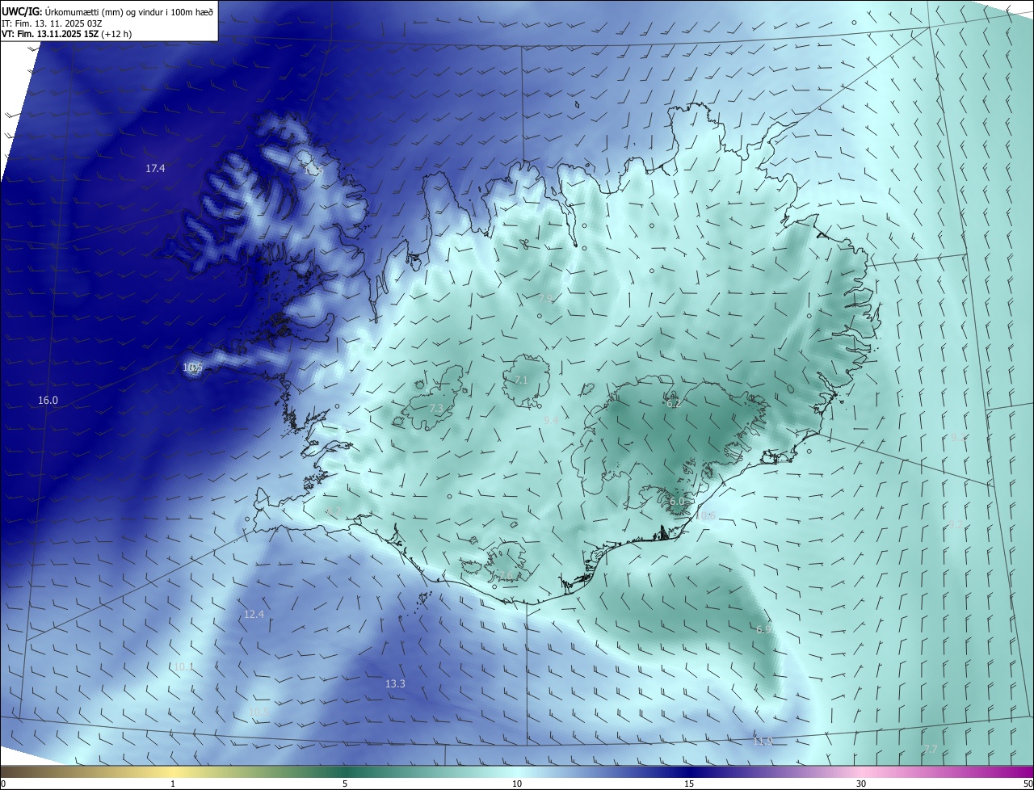Click the 5 tick on the color scale
Viewport: 1034px width, 790px height.
[x=345, y=784]
